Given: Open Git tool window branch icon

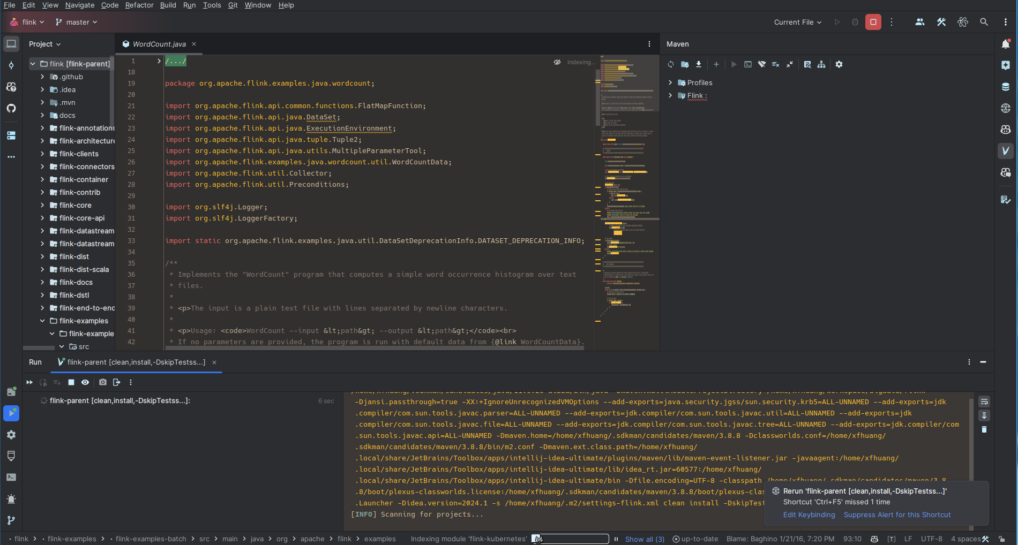Looking at the screenshot, I should coord(11,520).
